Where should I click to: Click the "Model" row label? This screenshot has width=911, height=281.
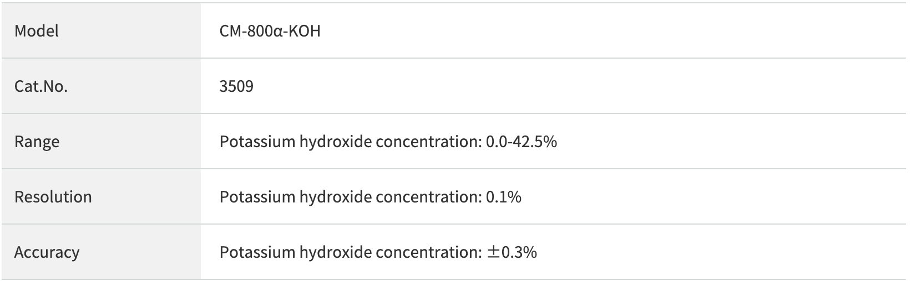[37, 31]
